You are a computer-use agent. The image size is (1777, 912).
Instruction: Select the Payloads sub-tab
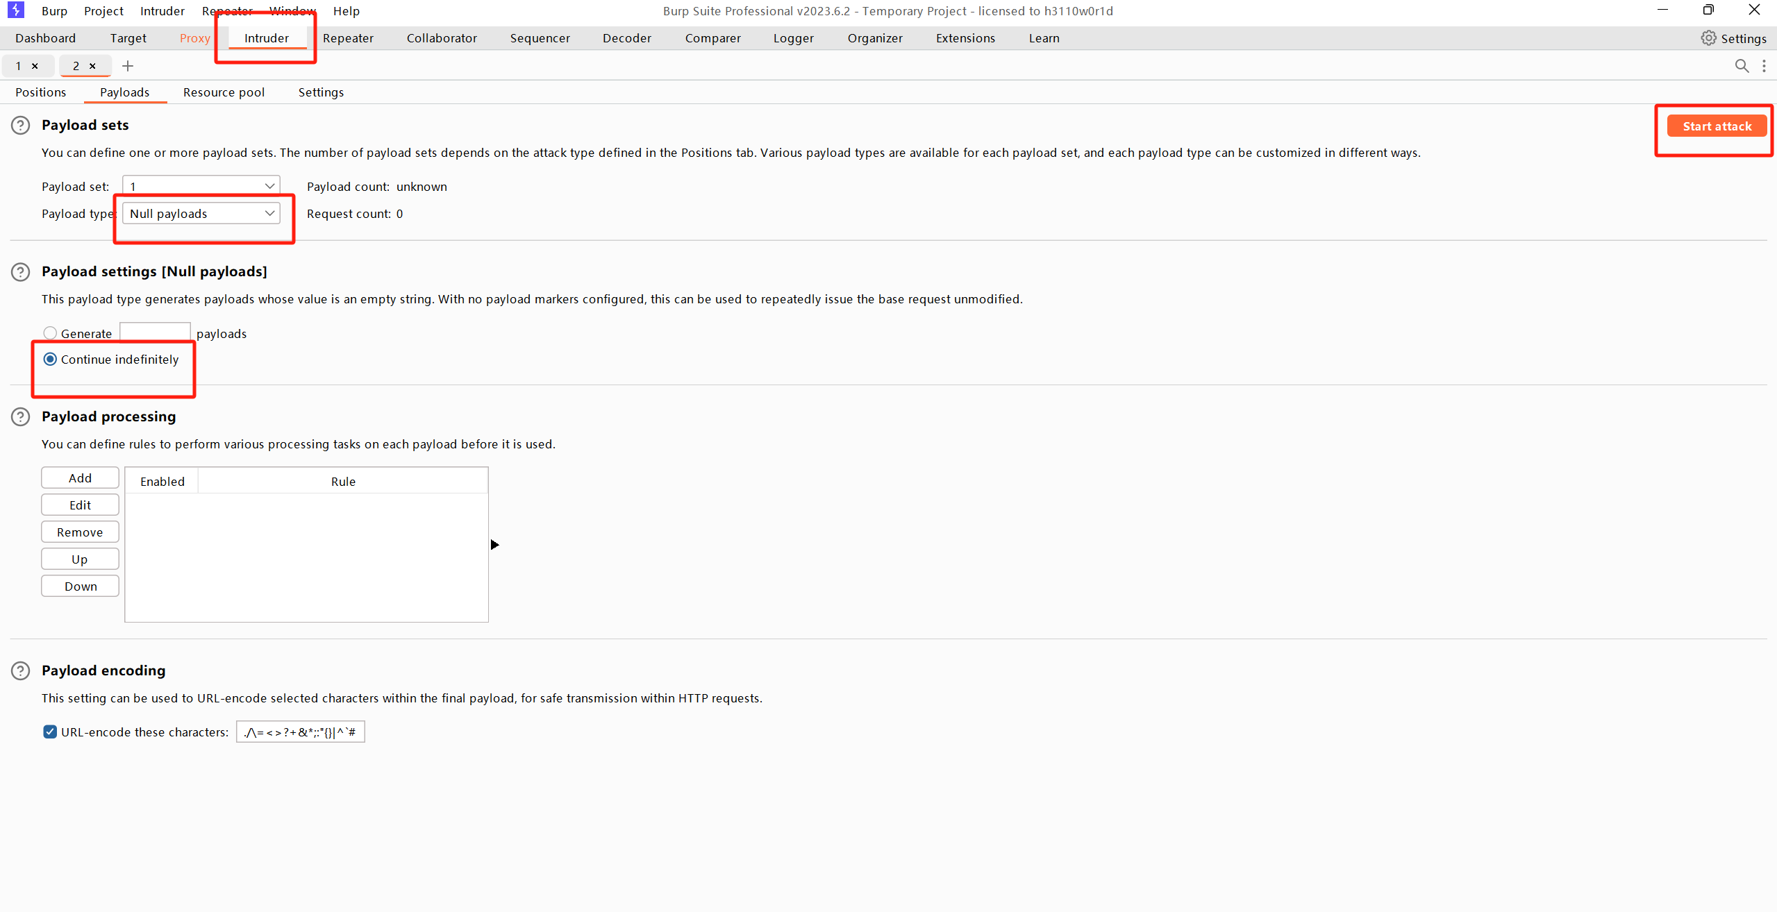(125, 92)
